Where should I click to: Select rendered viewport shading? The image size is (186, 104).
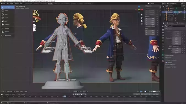tap(158, 91)
